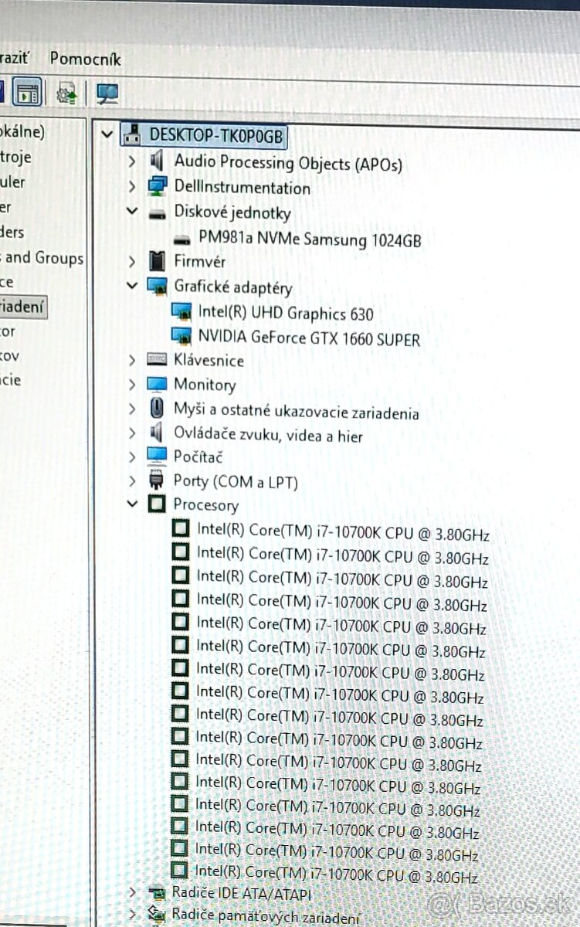The image size is (580, 927).
Task: Click the Update driver toolbar icon
Action: point(67,94)
